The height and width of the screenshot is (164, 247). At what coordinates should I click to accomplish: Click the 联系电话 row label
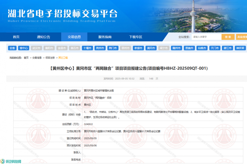[x=76, y=160]
